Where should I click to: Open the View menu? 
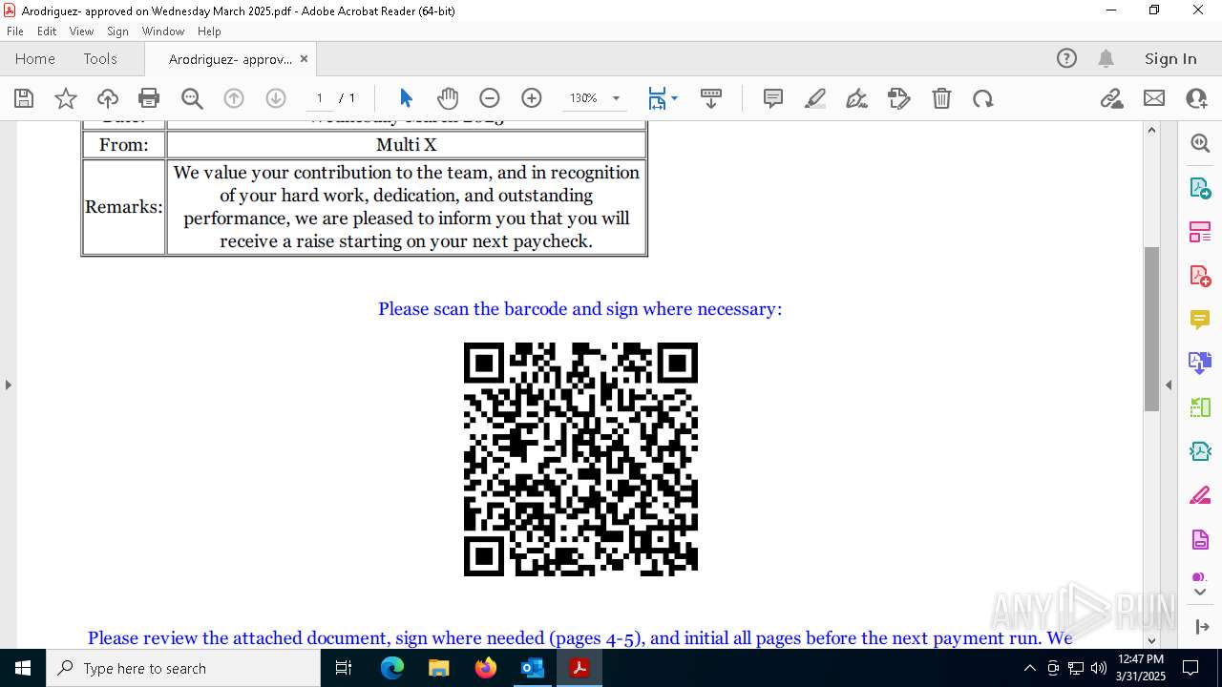(81, 31)
